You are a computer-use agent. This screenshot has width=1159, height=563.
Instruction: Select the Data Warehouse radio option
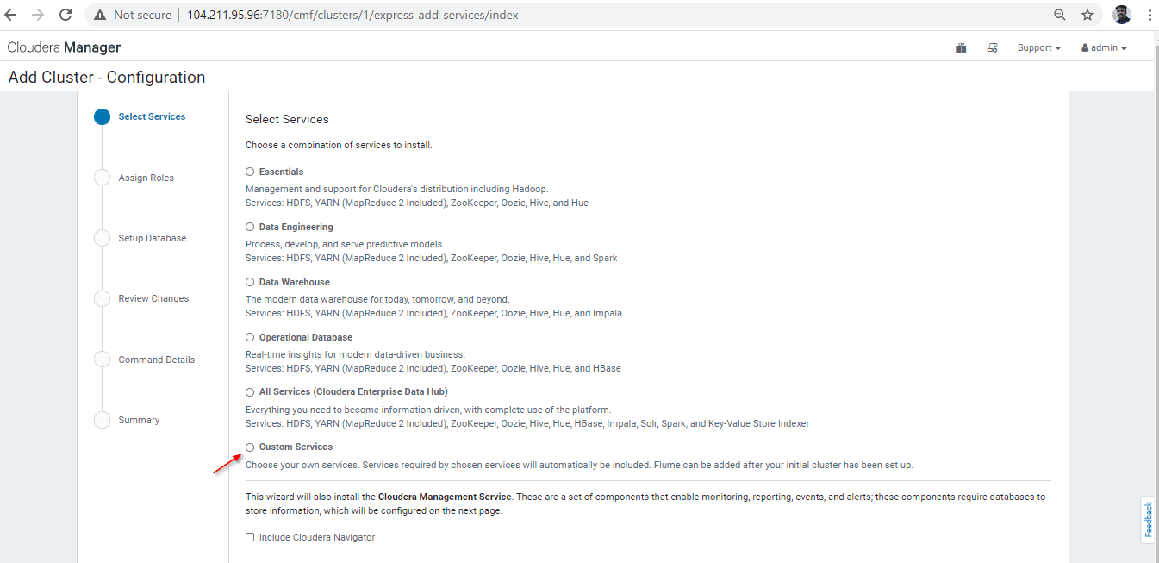[x=250, y=282]
